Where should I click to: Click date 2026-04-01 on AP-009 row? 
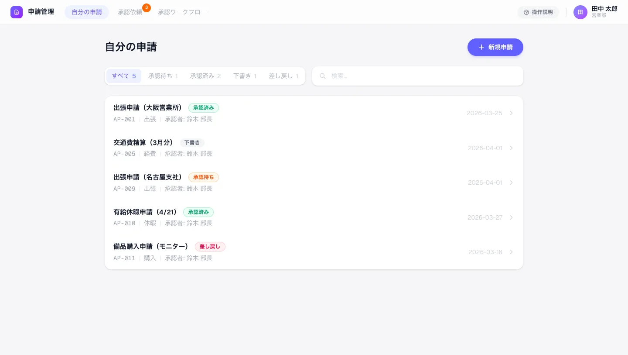point(485,183)
